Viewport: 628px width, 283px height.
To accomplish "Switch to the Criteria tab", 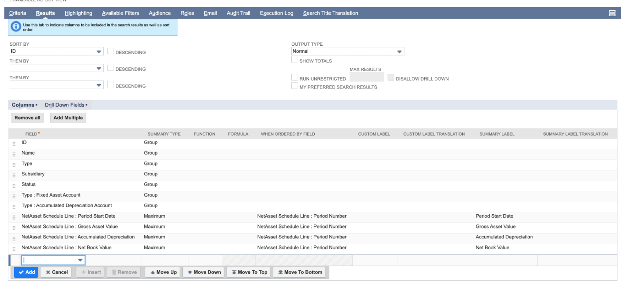I will pyautogui.click(x=17, y=13).
